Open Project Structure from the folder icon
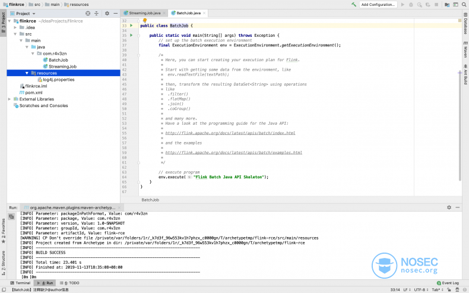The image size is (469, 293). [x=447, y=5]
